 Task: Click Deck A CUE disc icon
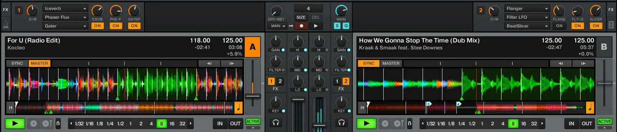[34, 124]
